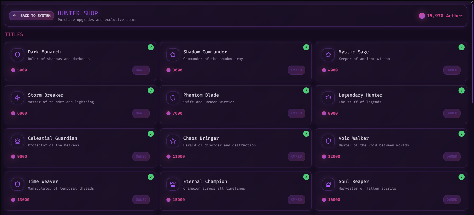Click the Legendary Hunter title name
This screenshot has width=474, height=215.
pos(361,95)
